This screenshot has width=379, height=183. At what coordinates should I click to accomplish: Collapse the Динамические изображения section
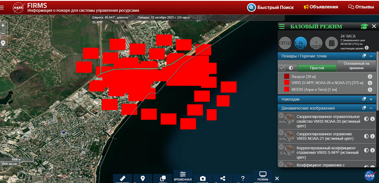pyautogui.click(x=371, y=108)
